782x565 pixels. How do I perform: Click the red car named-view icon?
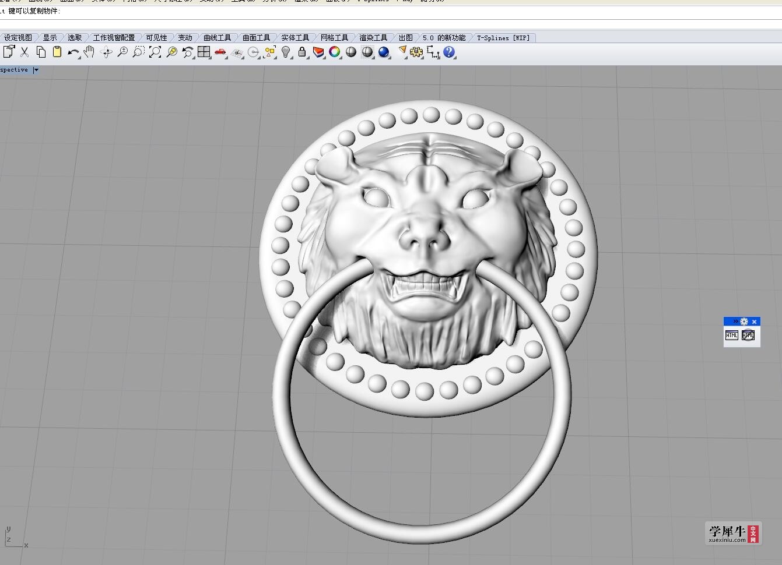pos(220,52)
